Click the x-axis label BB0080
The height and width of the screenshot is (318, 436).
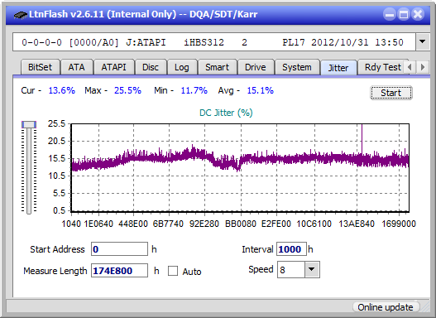(240, 224)
